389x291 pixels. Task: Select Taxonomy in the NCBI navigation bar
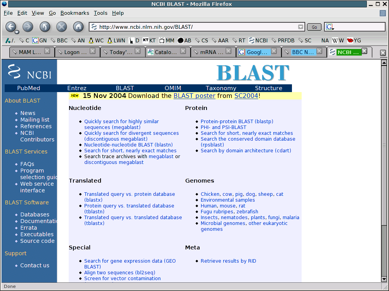pos(221,88)
